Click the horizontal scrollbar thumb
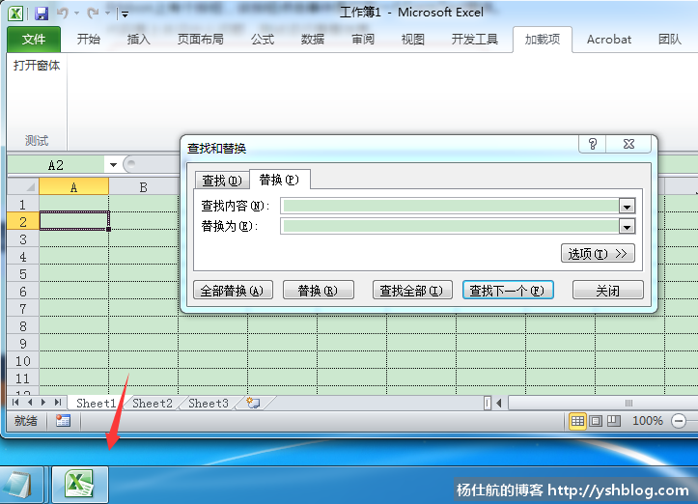 (628, 403)
